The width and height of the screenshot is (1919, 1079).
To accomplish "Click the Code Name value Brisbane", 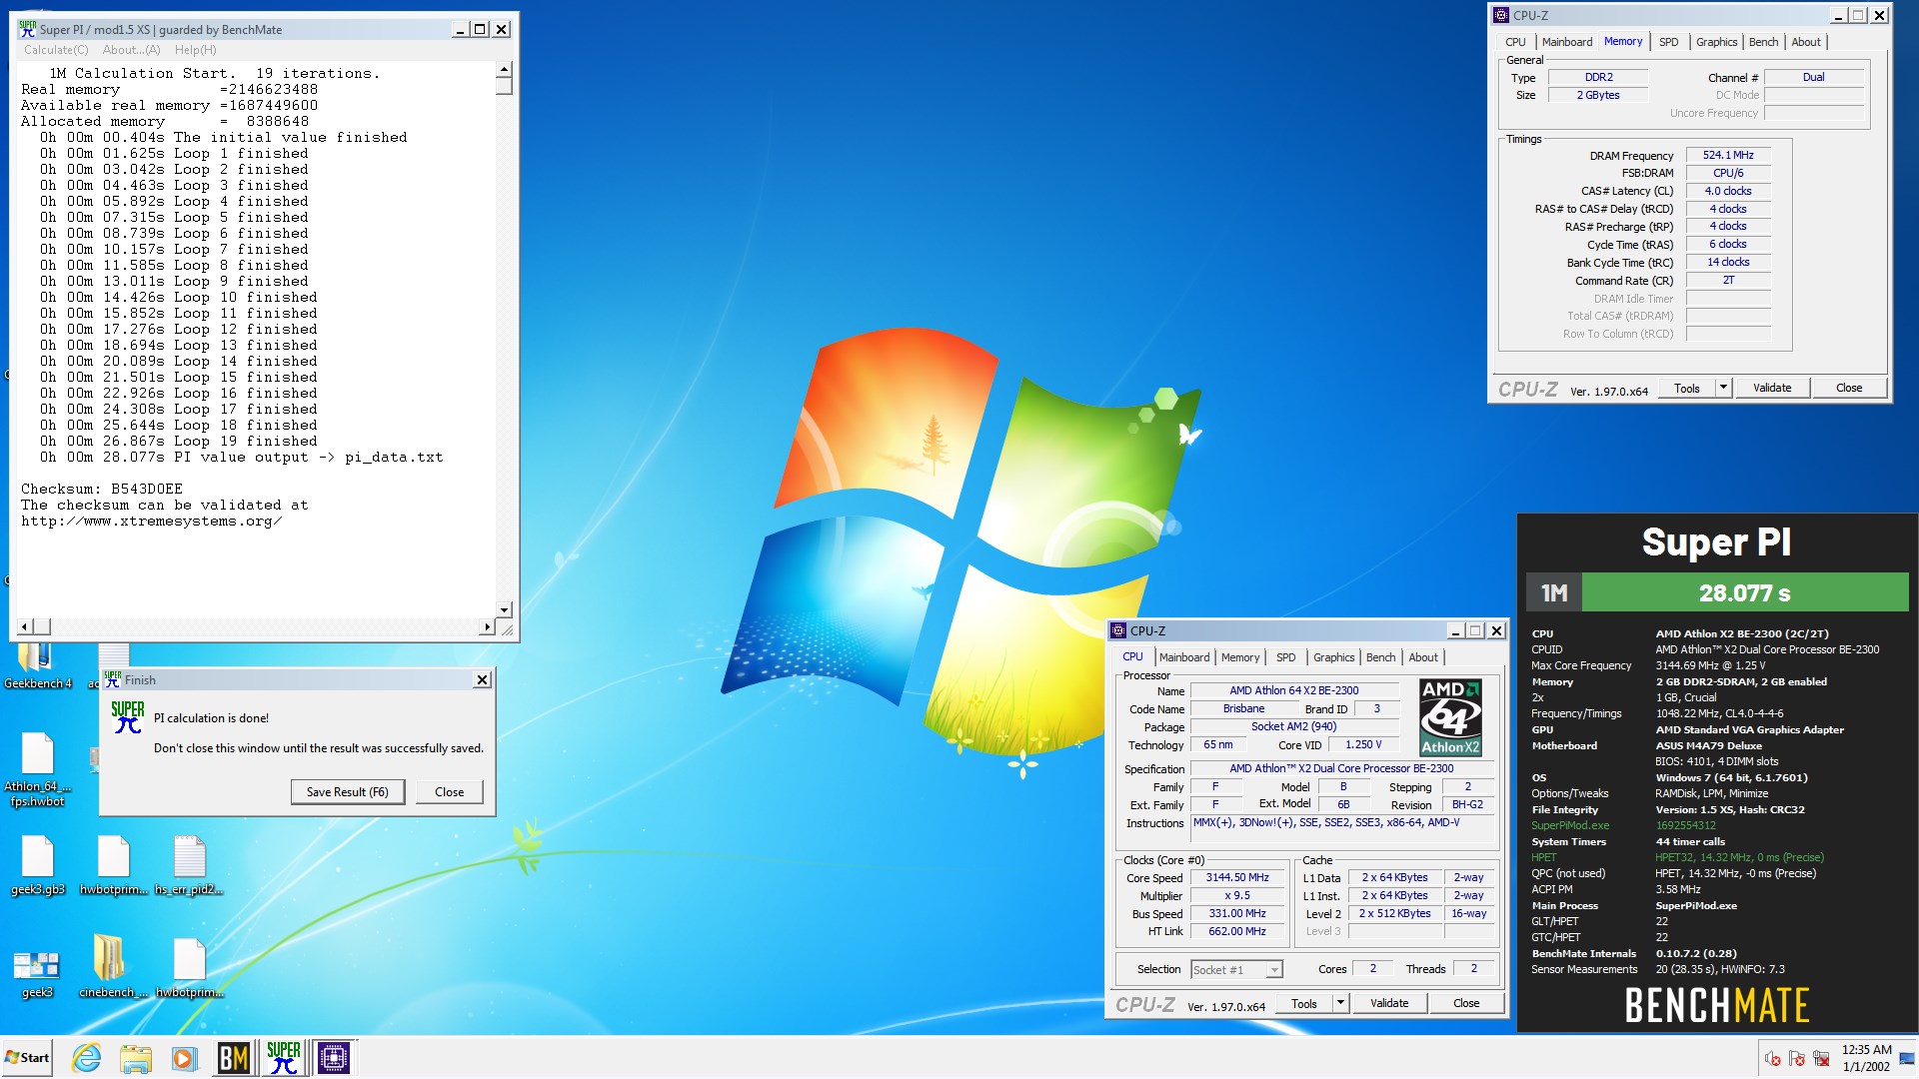I will (x=1243, y=708).
